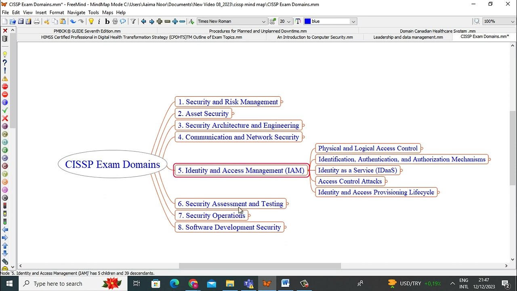Click the Windows Start button

9,284
